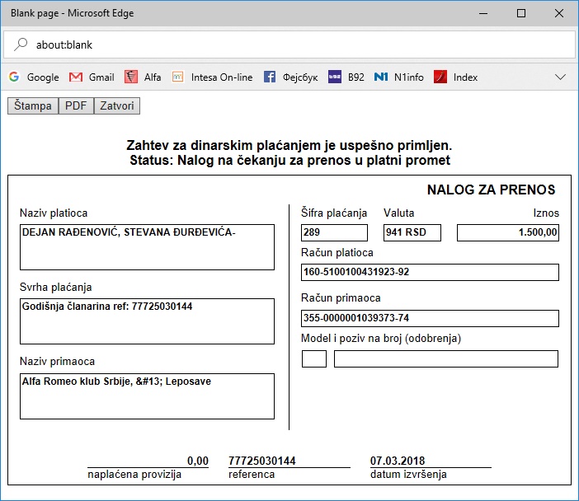Open the Gmail bookmark icon

(76, 77)
